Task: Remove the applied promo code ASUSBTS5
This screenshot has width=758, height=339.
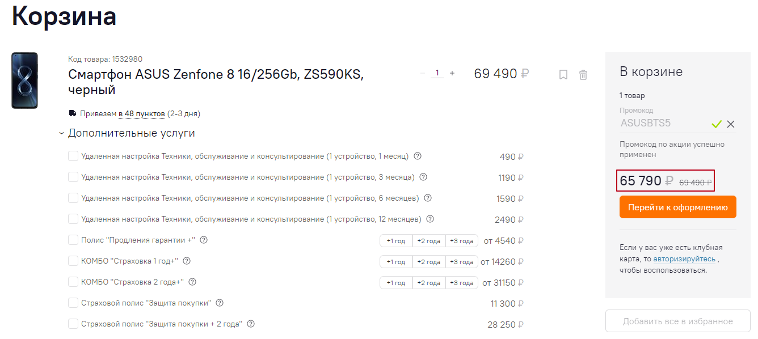Action: (x=730, y=124)
